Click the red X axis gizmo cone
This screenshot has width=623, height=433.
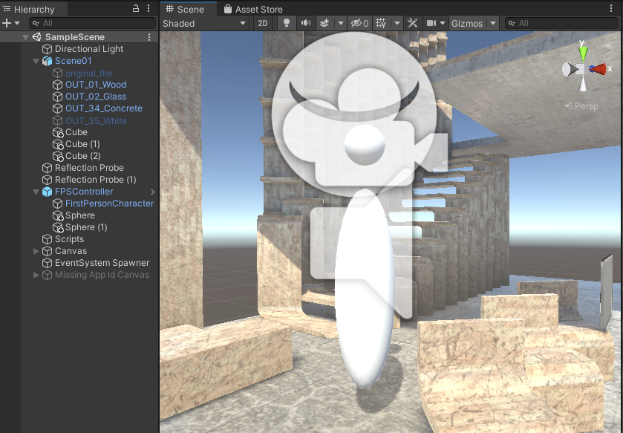click(598, 69)
